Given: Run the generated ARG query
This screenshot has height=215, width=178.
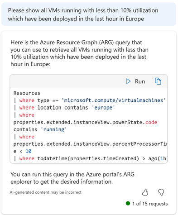Looking at the screenshot, I should (x=135, y=81).
